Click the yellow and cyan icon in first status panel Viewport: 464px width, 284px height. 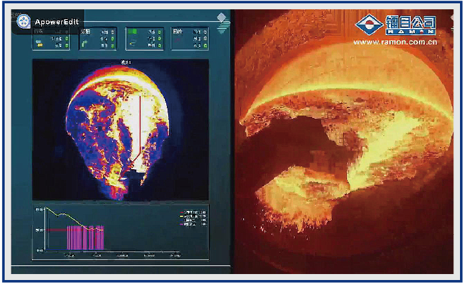pyautogui.click(x=40, y=42)
